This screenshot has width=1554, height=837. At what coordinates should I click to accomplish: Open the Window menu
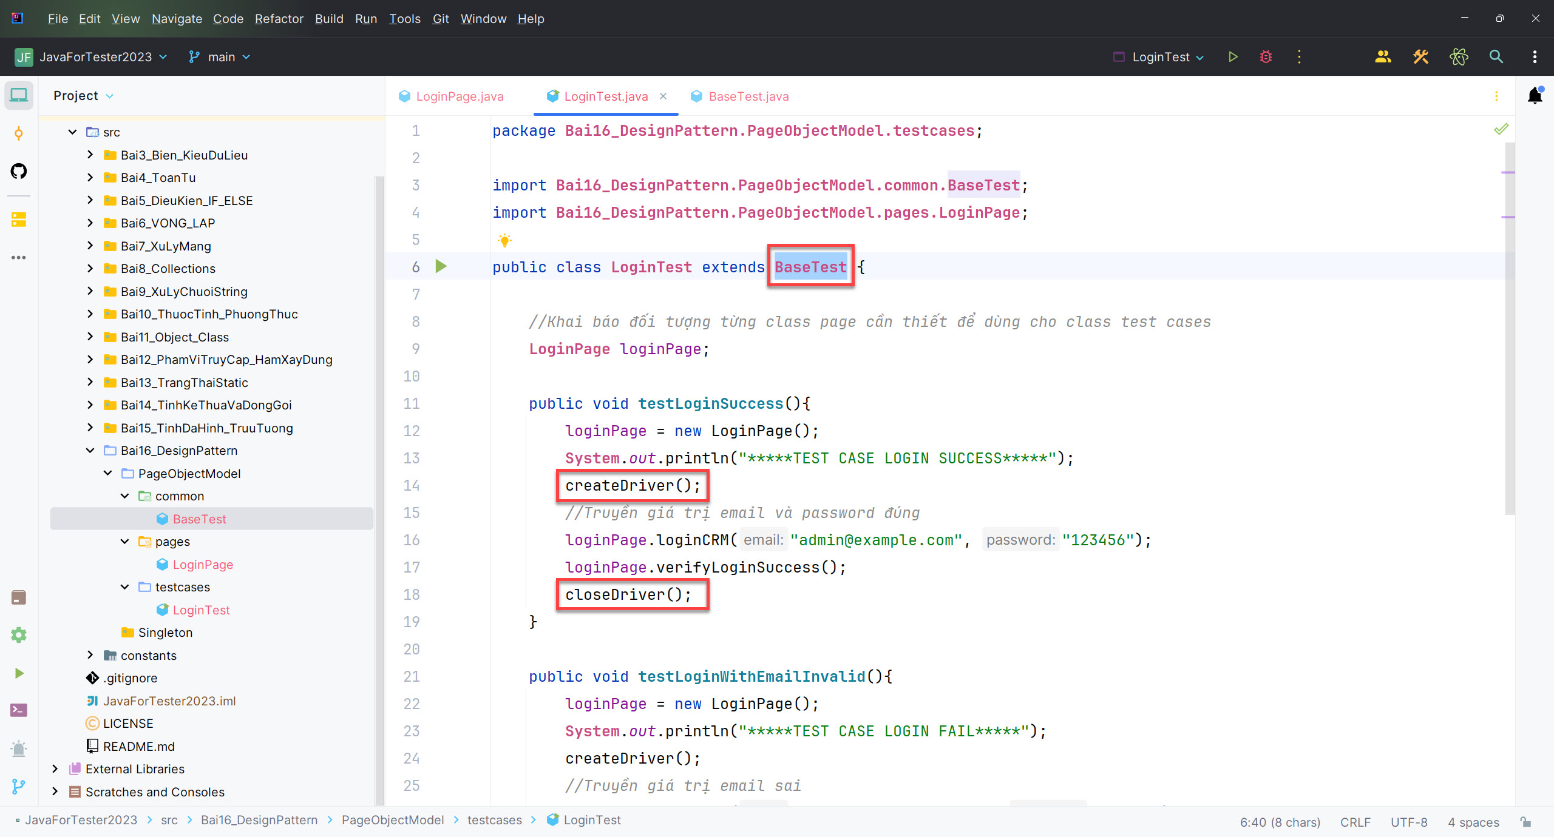tap(483, 19)
